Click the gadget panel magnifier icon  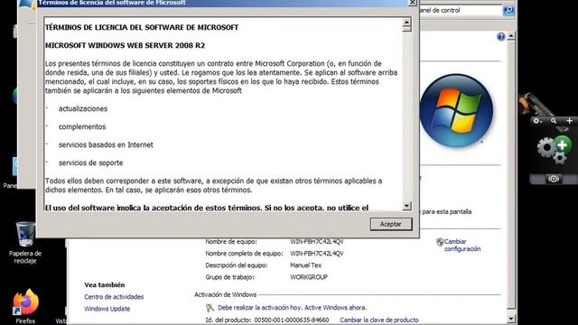(x=554, y=121)
